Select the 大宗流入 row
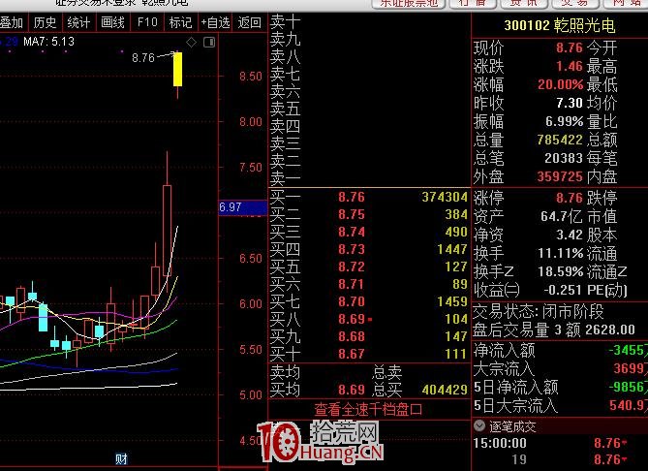This screenshot has height=471, width=648. (x=560, y=368)
